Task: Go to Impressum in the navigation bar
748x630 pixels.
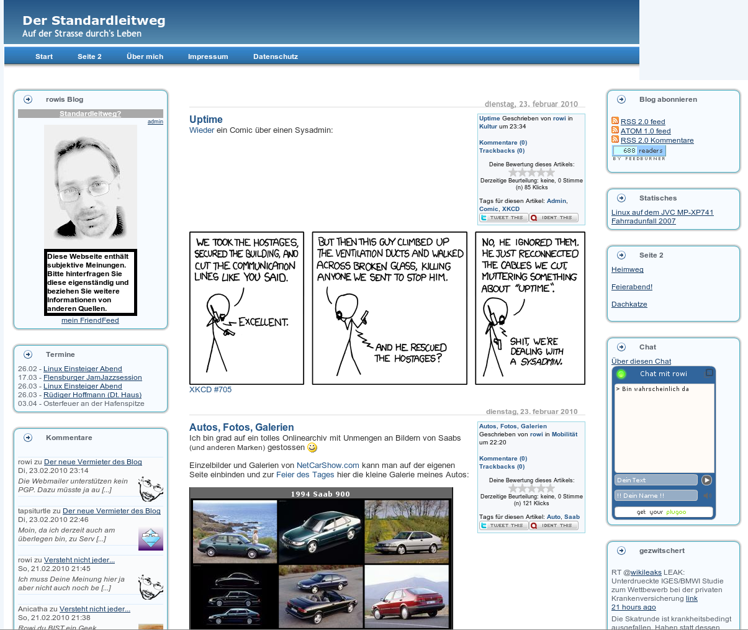Action: click(x=208, y=56)
